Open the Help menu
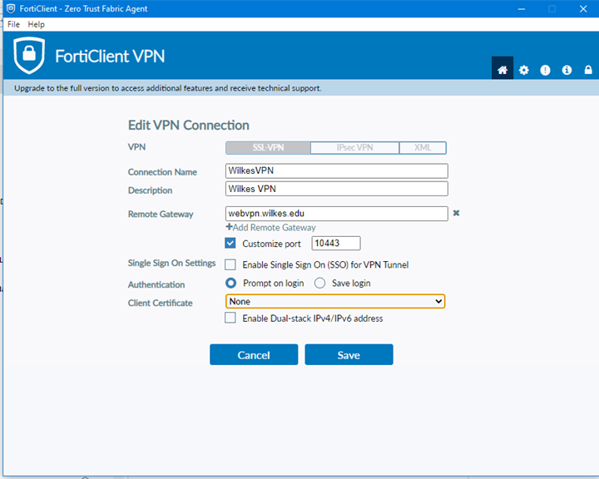The image size is (599, 479). 36,24
